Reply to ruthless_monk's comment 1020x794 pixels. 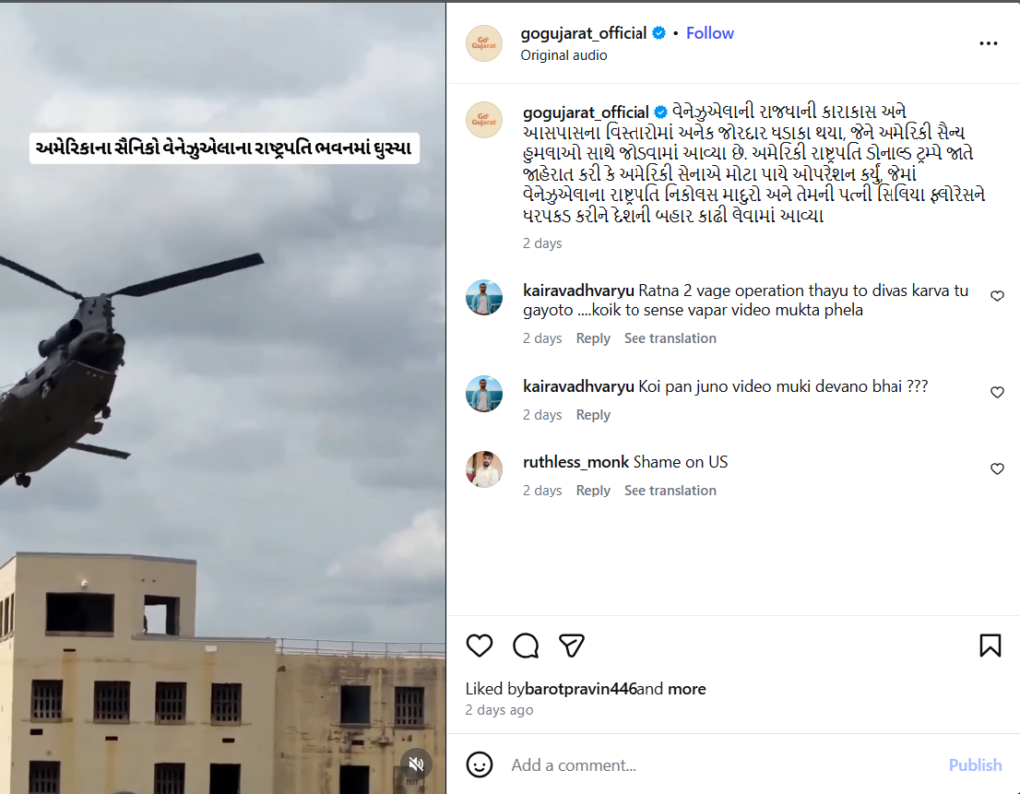(593, 490)
